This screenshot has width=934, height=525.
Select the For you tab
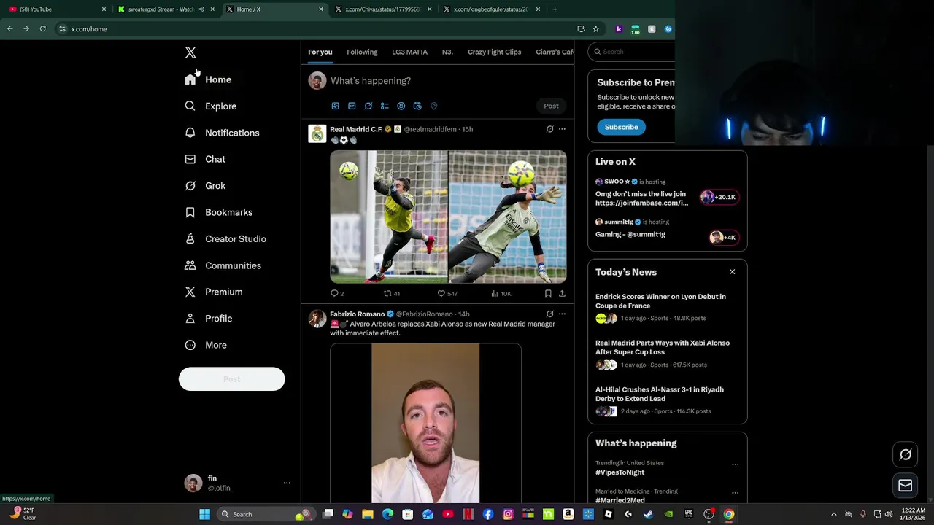[320, 52]
